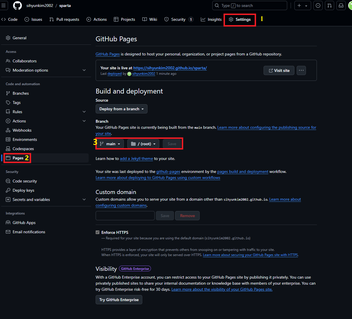
Task: Open Collaborators settings
Action: pos(46,61)
